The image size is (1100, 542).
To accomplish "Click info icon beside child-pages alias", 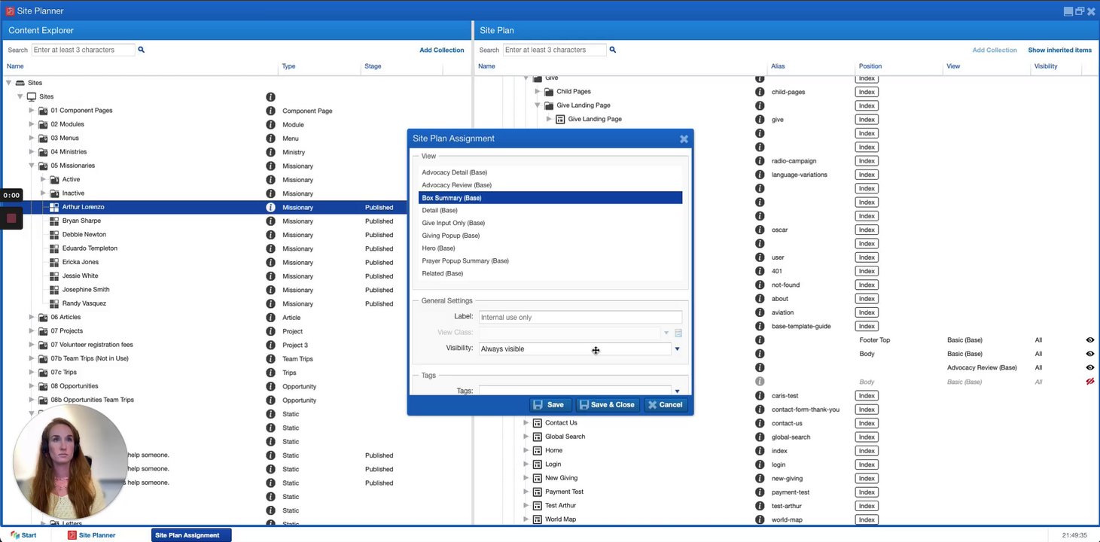I will (760, 92).
